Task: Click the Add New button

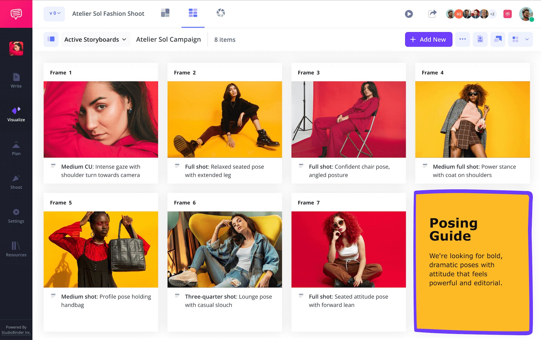Action: point(428,39)
